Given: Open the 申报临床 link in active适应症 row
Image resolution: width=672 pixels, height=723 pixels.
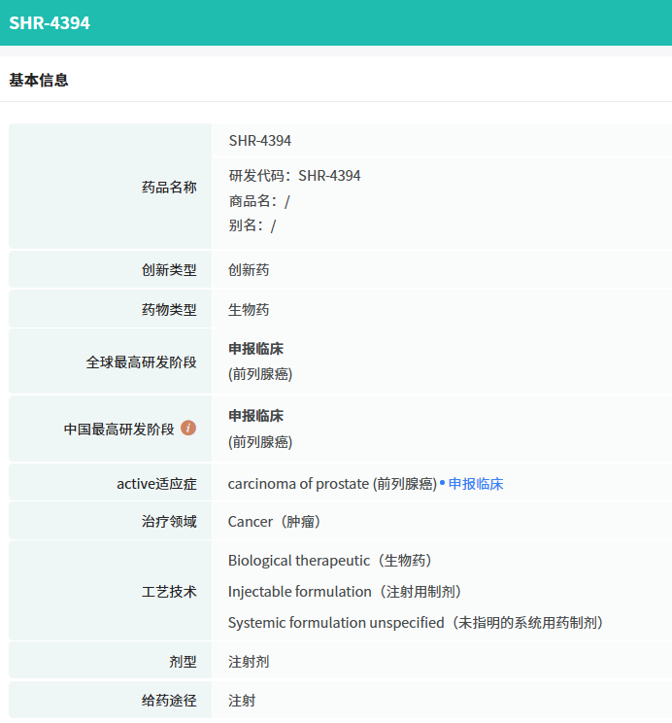Looking at the screenshot, I should [476, 484].
